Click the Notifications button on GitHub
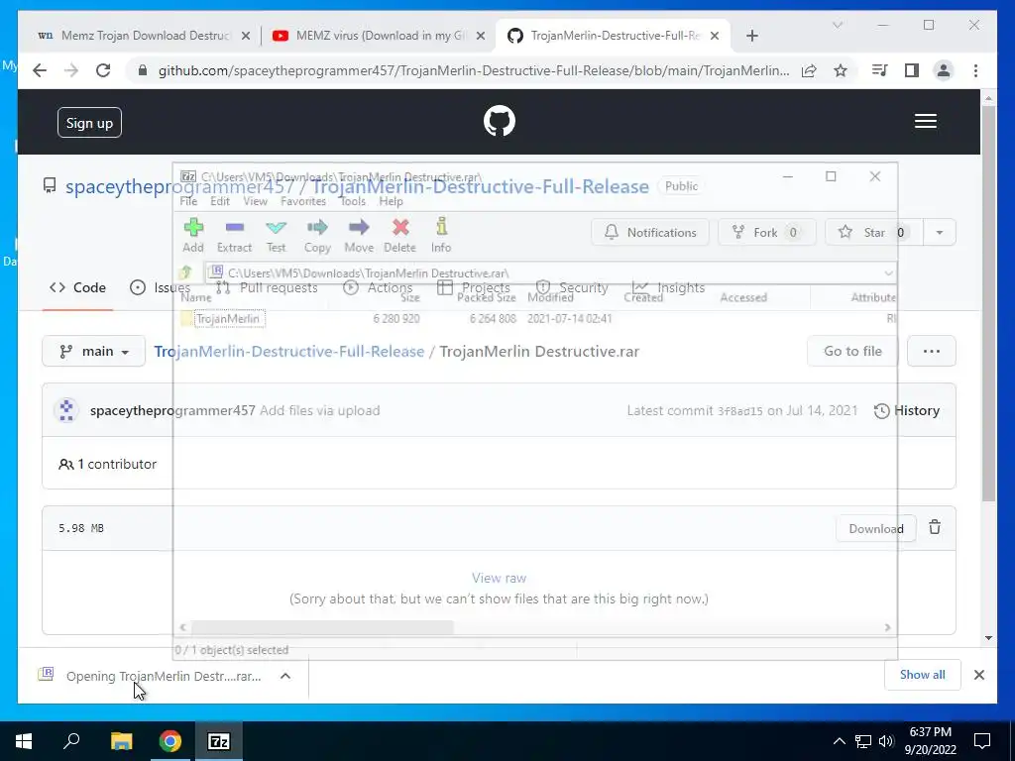This screenshot has height=761, width=1015. point(650,232)
